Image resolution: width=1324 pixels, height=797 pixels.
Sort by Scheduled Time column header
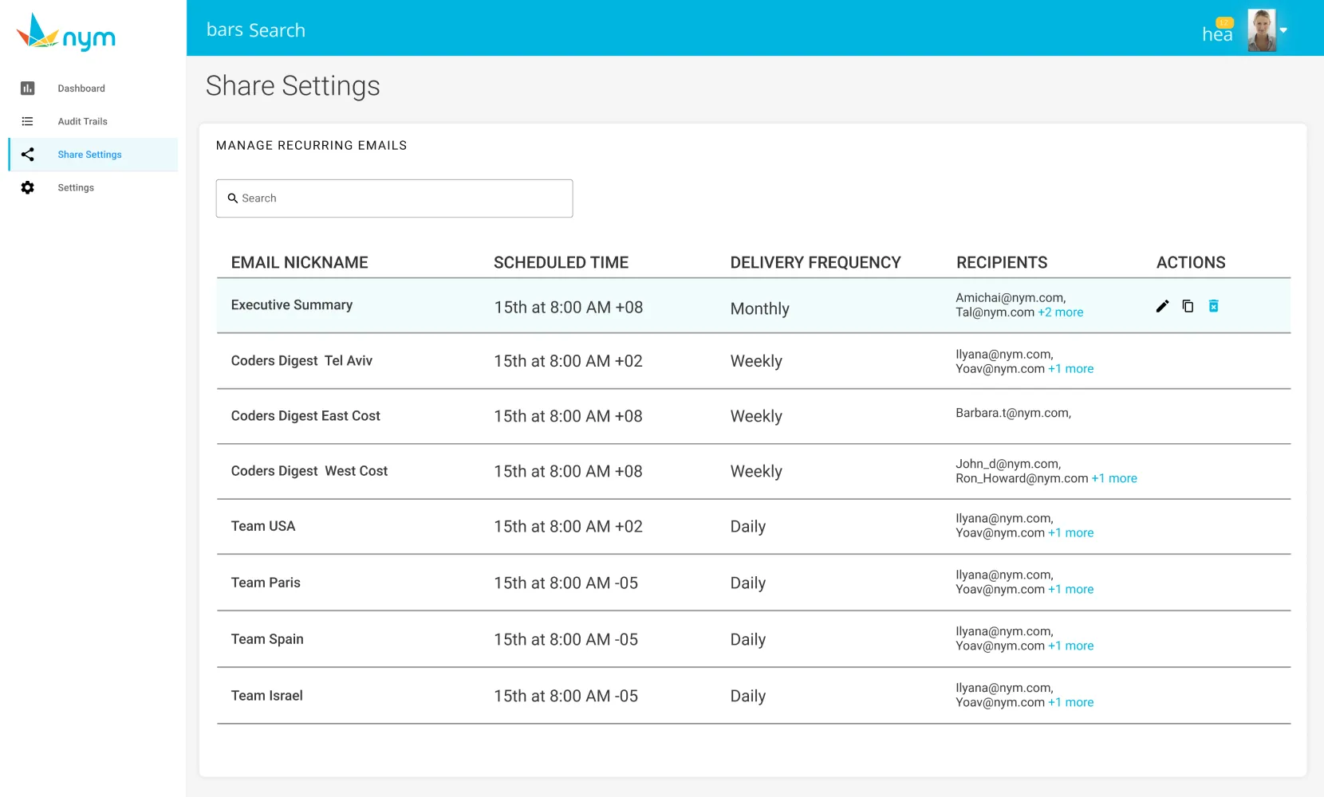coord(561,263)
